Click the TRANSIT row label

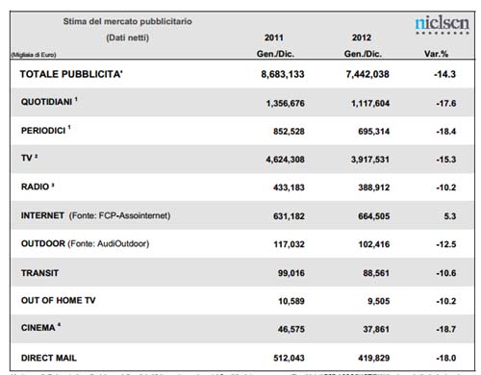click(39, 273)
